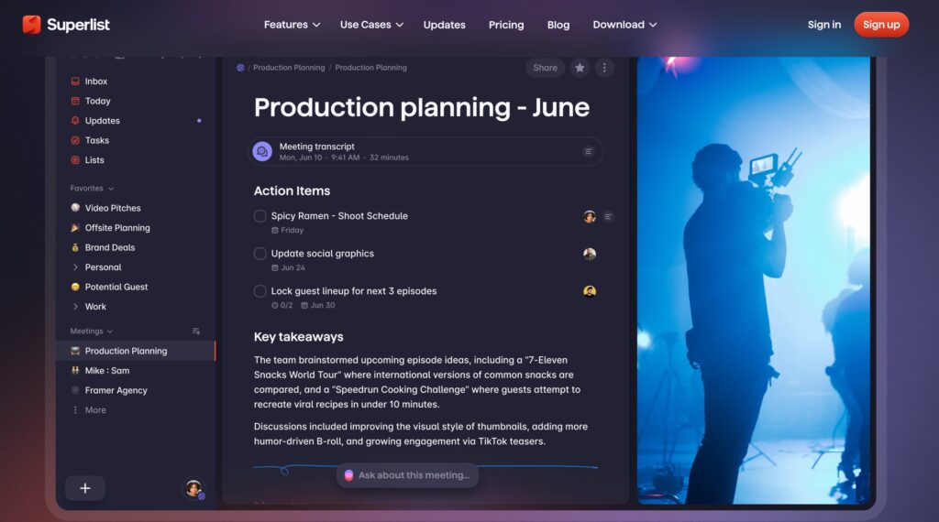
Task: Click the Mike : Sam meeting icon
Action: click(x=75, y=371)
